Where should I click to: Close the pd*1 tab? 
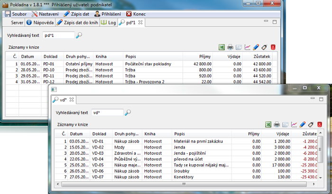coord(140,22)
